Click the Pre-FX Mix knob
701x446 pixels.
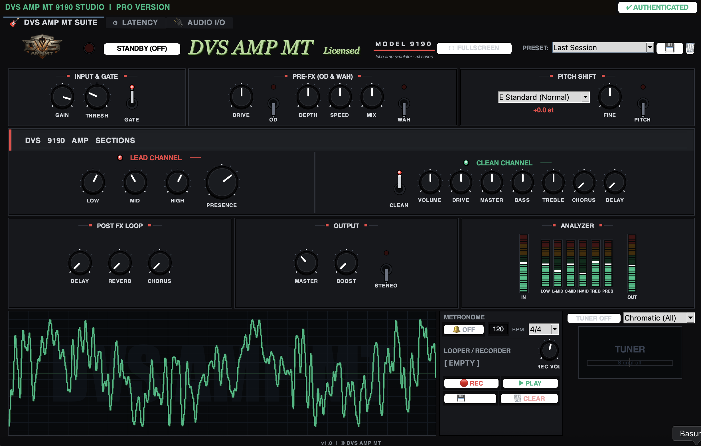[372, 97]
